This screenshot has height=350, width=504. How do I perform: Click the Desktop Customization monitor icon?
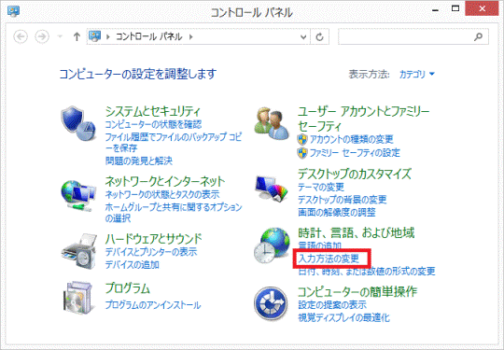click(x=272, y=189)
